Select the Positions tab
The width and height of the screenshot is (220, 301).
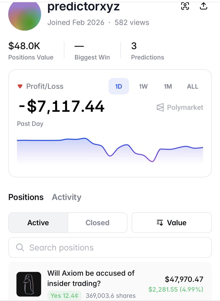pyautogui.click(x=26, y=197)
